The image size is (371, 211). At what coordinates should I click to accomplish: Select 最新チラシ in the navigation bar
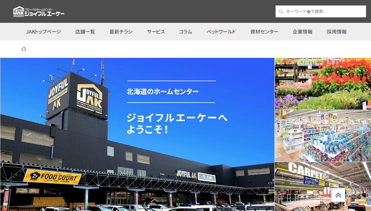click(x=121, y=32)
